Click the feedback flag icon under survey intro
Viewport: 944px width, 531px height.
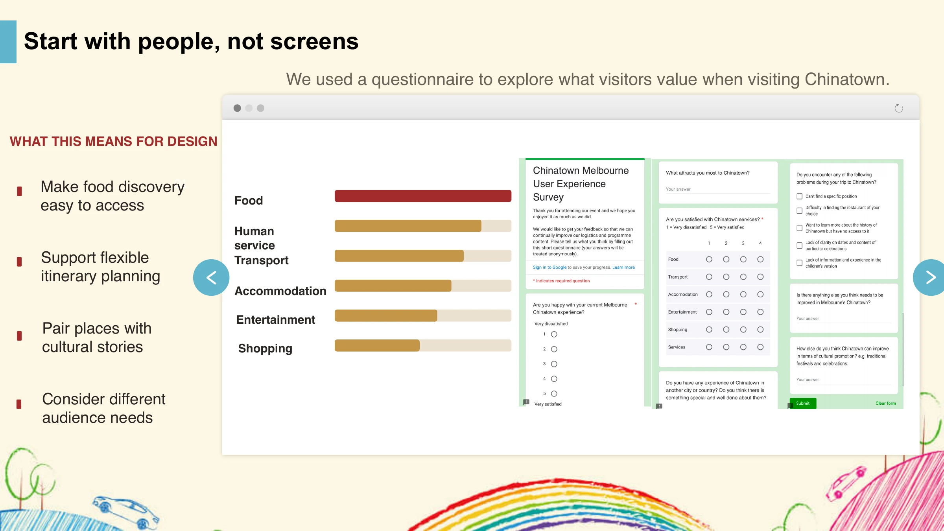coord(526,402)
